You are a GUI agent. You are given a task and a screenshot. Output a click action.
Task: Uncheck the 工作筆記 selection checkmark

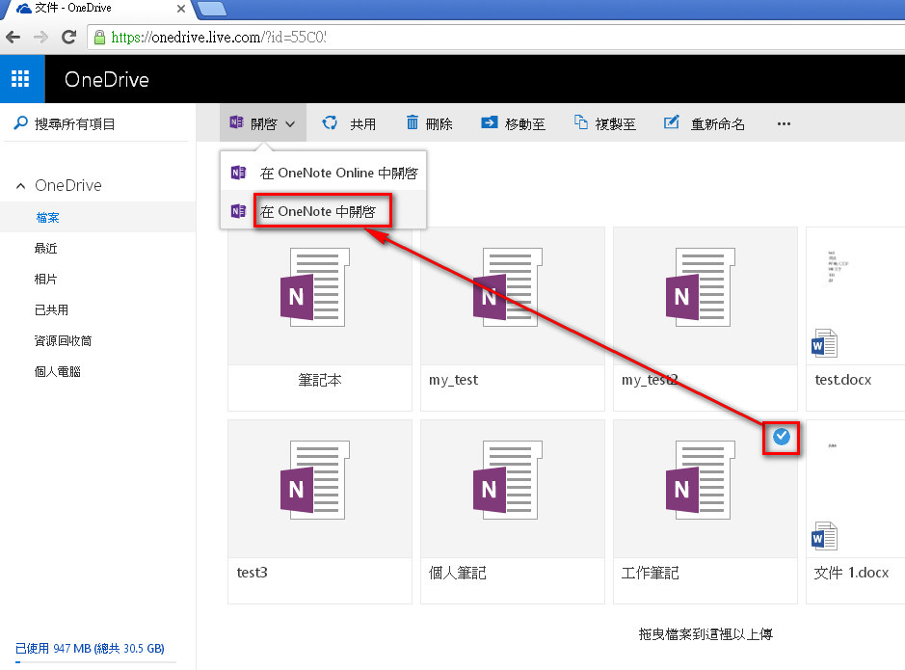[782, 437]
